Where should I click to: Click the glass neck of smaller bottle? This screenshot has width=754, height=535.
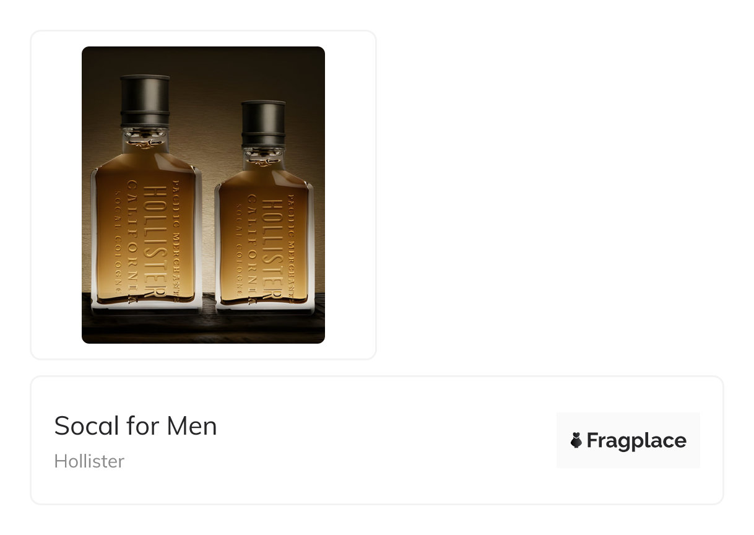tap(264, 157)
